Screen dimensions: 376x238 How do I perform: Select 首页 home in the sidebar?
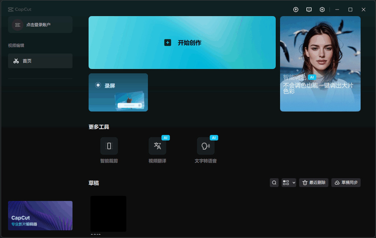(x=40, y=61)
